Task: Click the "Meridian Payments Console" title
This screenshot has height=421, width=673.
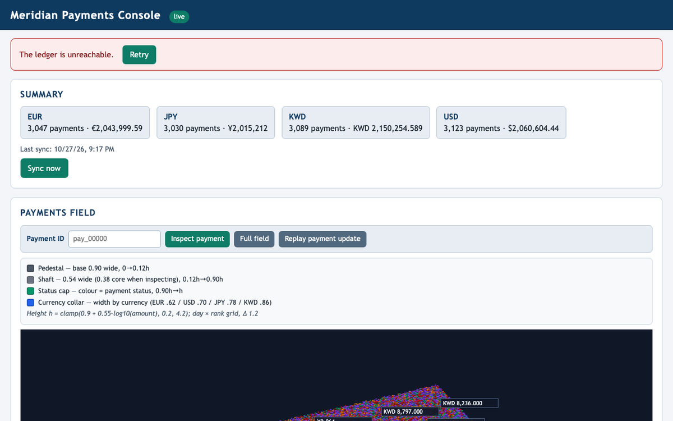Action: [x=85, y=15]
